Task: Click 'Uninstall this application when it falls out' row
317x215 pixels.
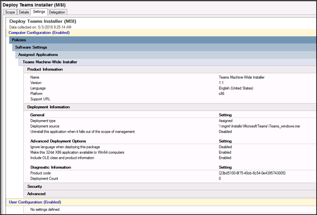Action: [x=83, y=132]
